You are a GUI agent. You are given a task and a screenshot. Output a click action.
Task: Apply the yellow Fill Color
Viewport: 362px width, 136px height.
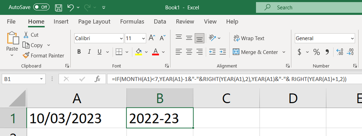139,52
